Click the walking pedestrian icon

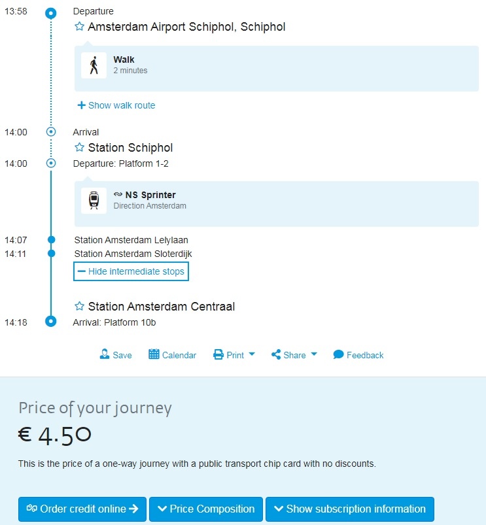(94, 65)
